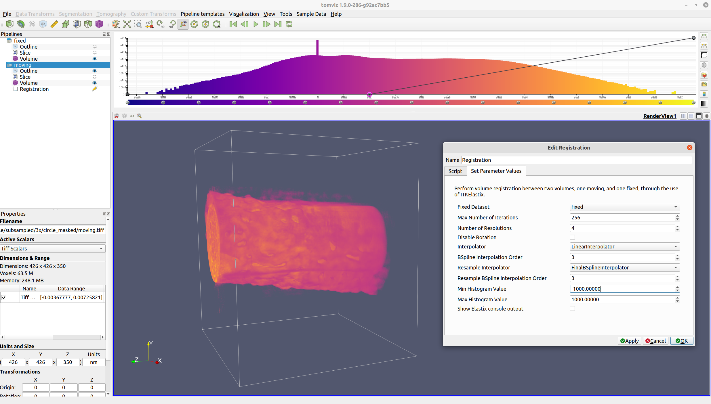Screen dimensions: 711x404
Task: Open the color palette toolbar icon
Action: click(x=116, y=24)
